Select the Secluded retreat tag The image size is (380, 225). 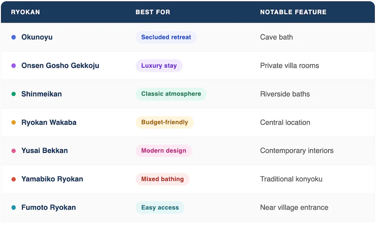[166, 37]
